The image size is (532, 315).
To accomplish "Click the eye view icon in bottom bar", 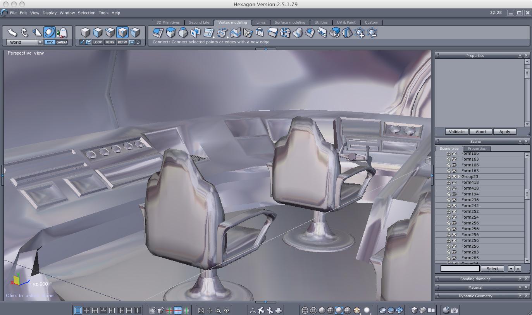I will click(227, 310).
